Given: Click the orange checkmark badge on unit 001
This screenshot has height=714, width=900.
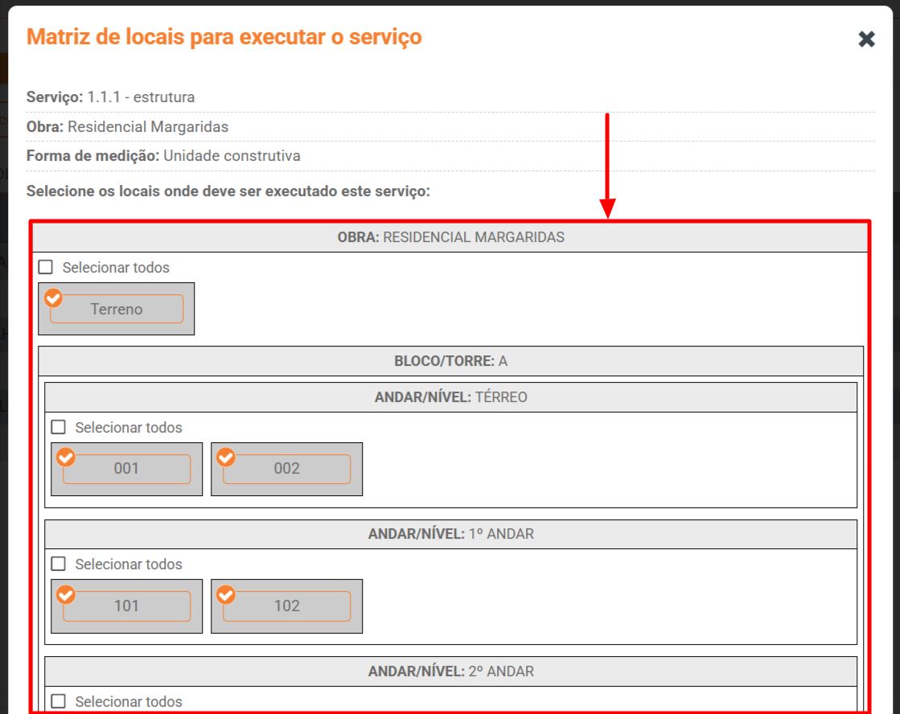Looking at the screenshot, I should click(x=66, y=458).
